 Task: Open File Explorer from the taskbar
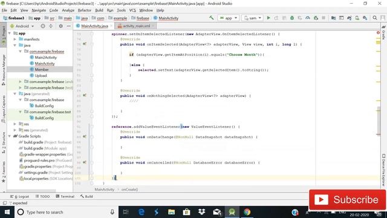(x=171, y=212)
